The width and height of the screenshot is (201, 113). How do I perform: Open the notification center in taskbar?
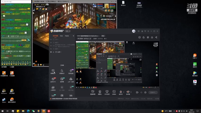[198, 111]
